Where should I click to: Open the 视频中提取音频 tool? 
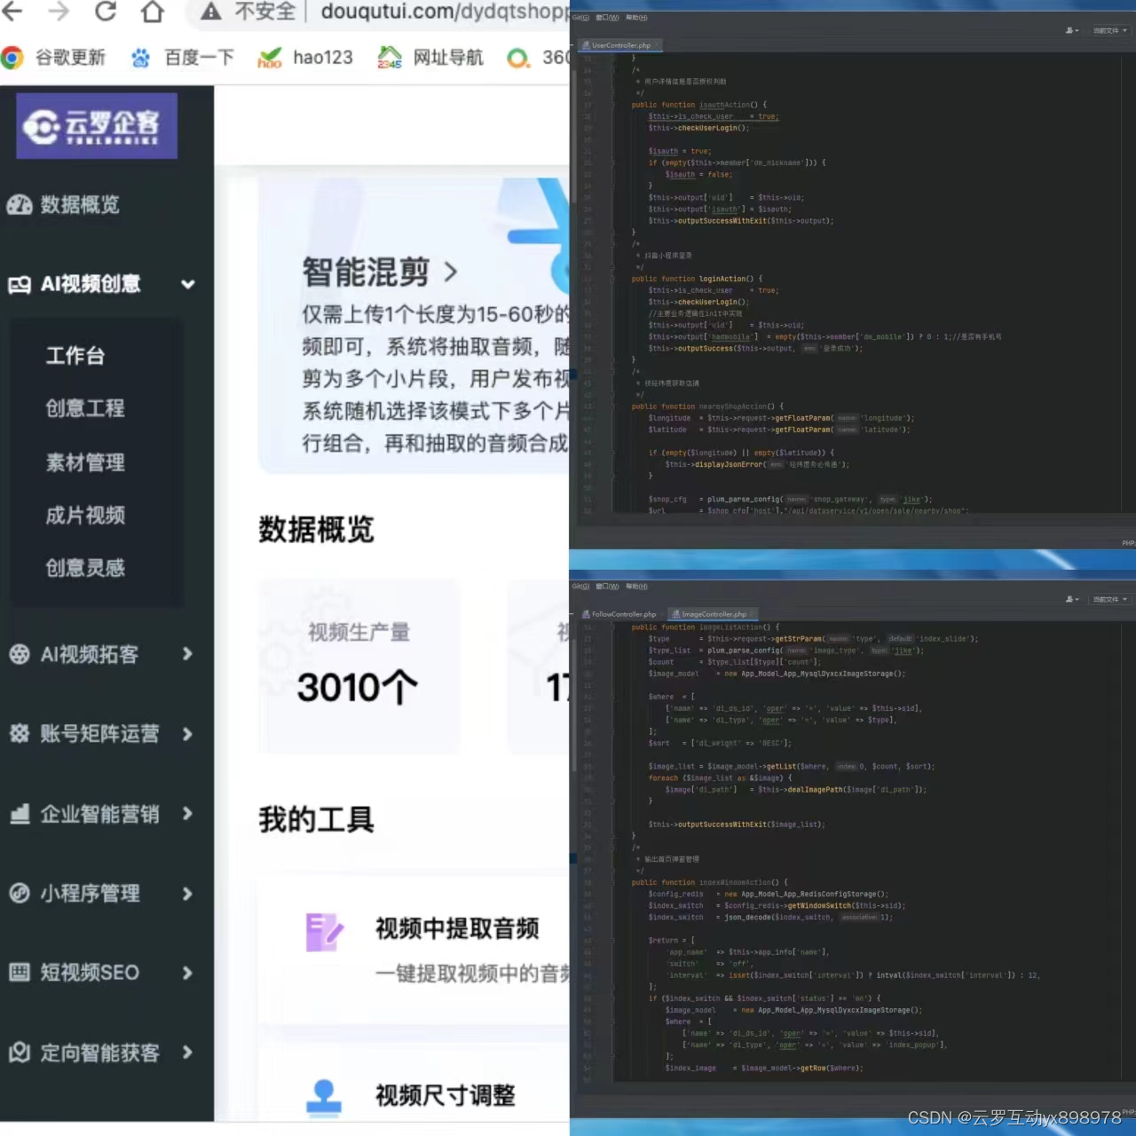457,929
